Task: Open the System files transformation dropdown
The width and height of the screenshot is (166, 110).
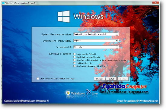Action: pos(96,34)
